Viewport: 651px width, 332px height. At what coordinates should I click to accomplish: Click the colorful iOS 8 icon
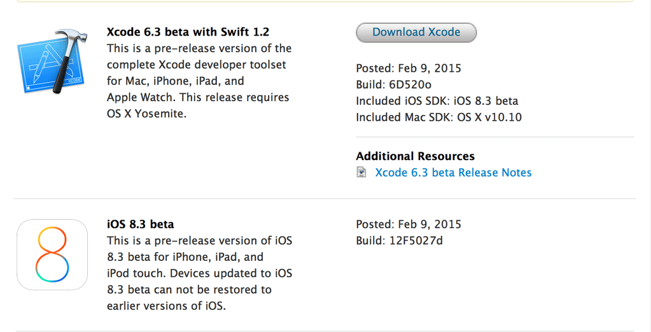pos(52,255)
